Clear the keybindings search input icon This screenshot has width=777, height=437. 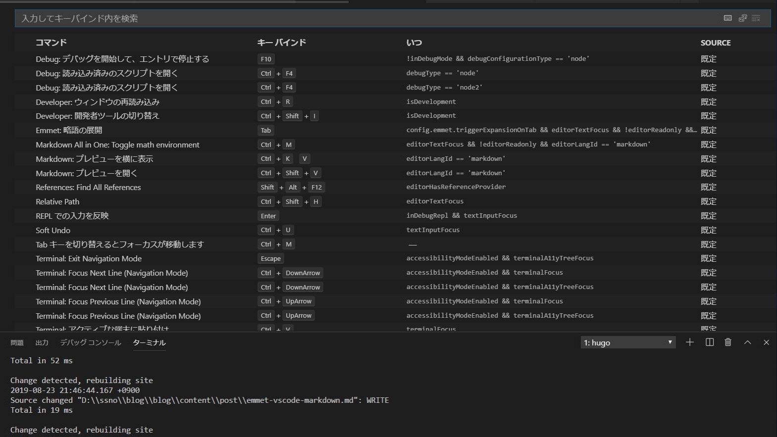tap(756, 18)
